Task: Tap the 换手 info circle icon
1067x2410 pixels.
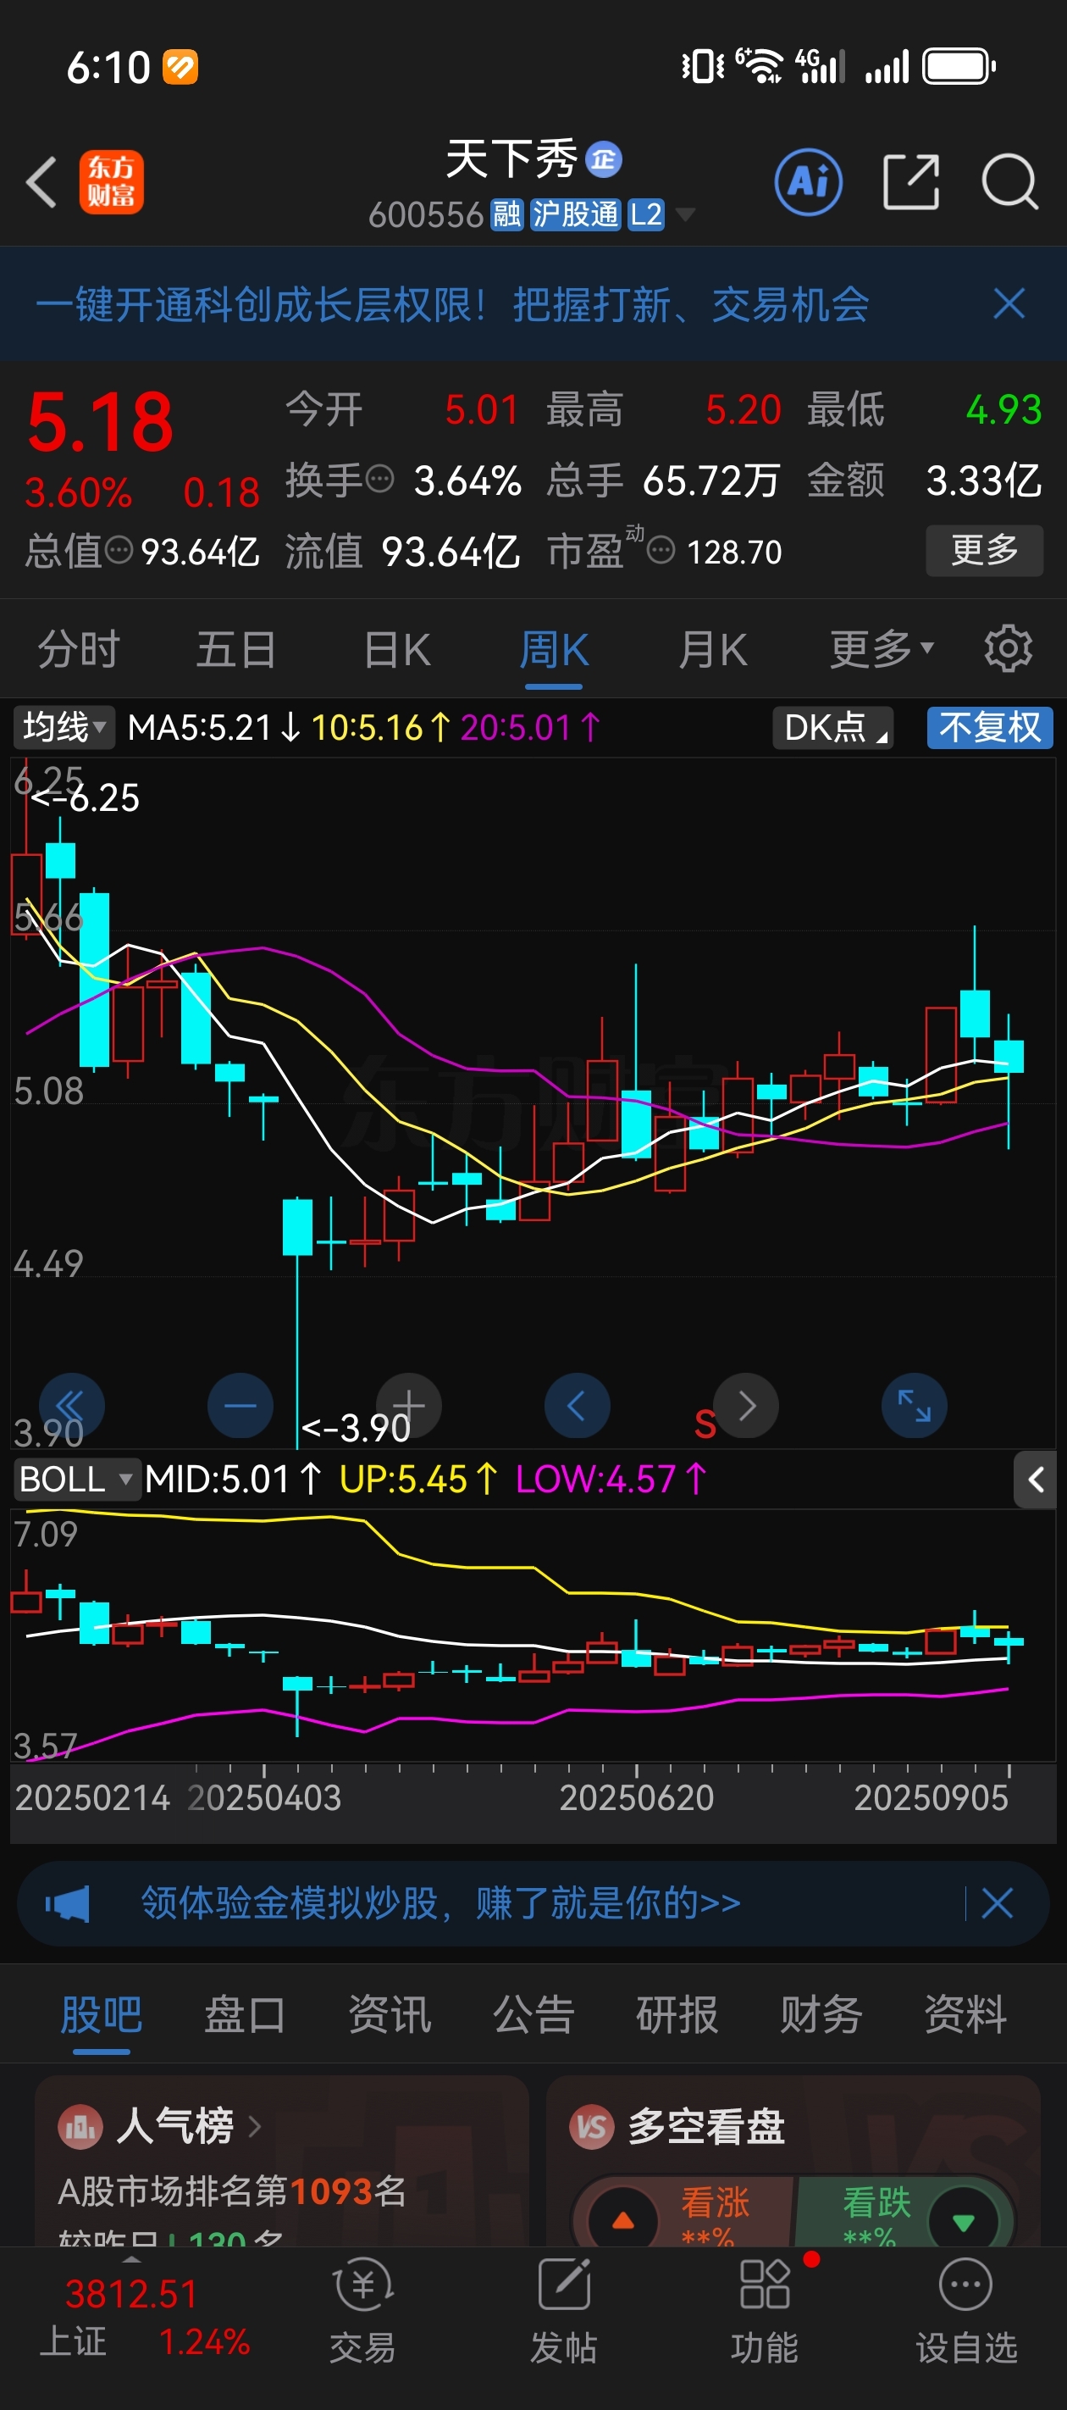Action: pos(379,479)
